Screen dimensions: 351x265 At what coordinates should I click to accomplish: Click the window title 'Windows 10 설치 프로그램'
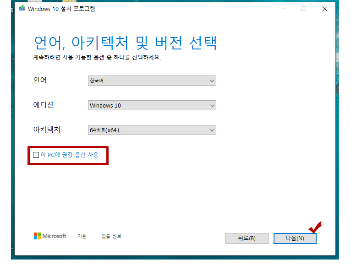(61, 9)
